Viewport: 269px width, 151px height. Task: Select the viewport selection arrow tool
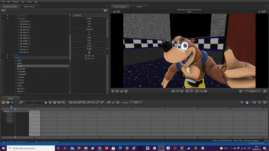(113, 91)
